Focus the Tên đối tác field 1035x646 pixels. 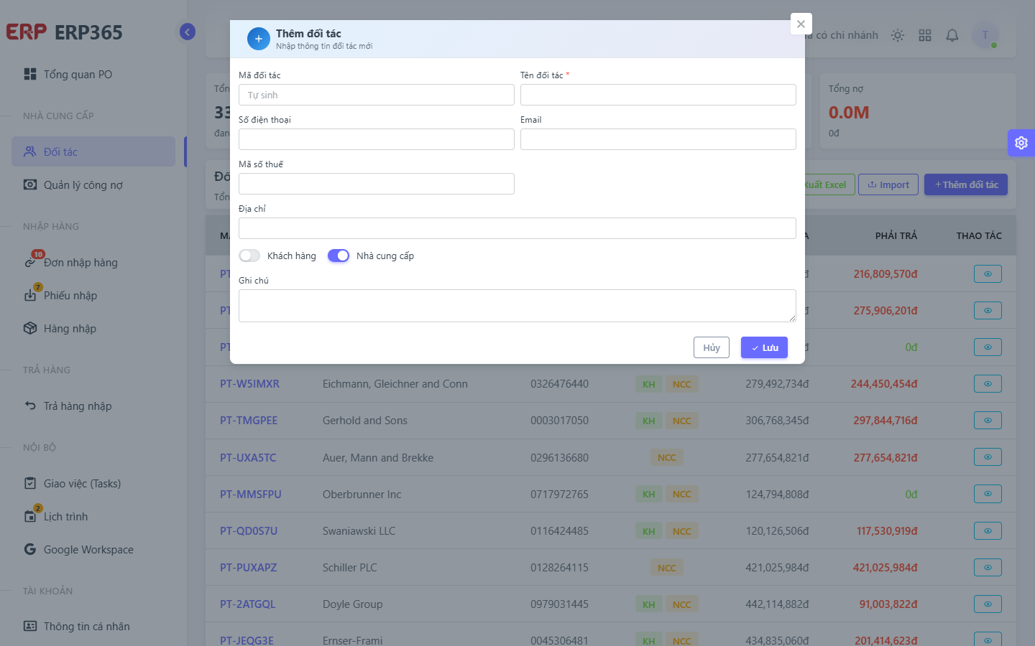(x=658, y=95)
